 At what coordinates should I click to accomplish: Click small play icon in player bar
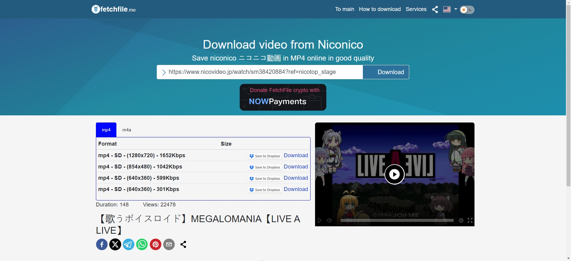coord(320,220)
